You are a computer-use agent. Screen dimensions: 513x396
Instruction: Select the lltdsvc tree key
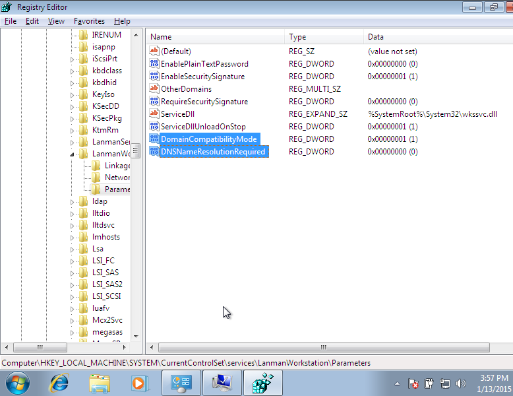(x=104, y=225)
